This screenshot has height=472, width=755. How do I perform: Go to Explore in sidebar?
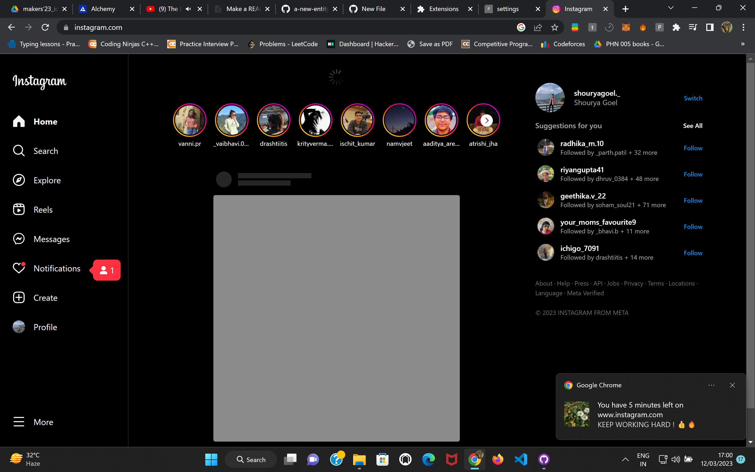coord(36,180)
